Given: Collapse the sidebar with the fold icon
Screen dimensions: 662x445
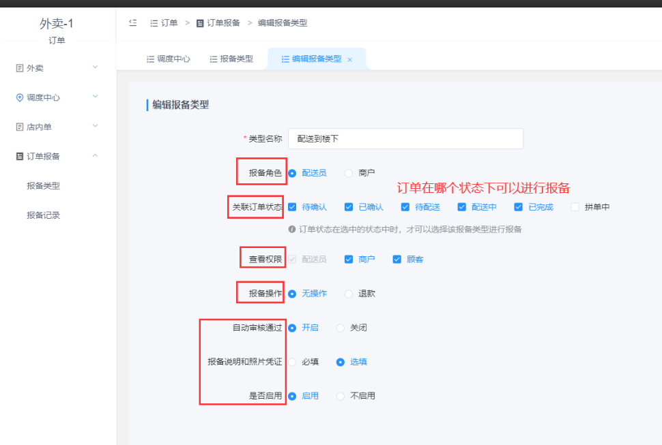Looking at the screenshot, I should pos(133,22).
